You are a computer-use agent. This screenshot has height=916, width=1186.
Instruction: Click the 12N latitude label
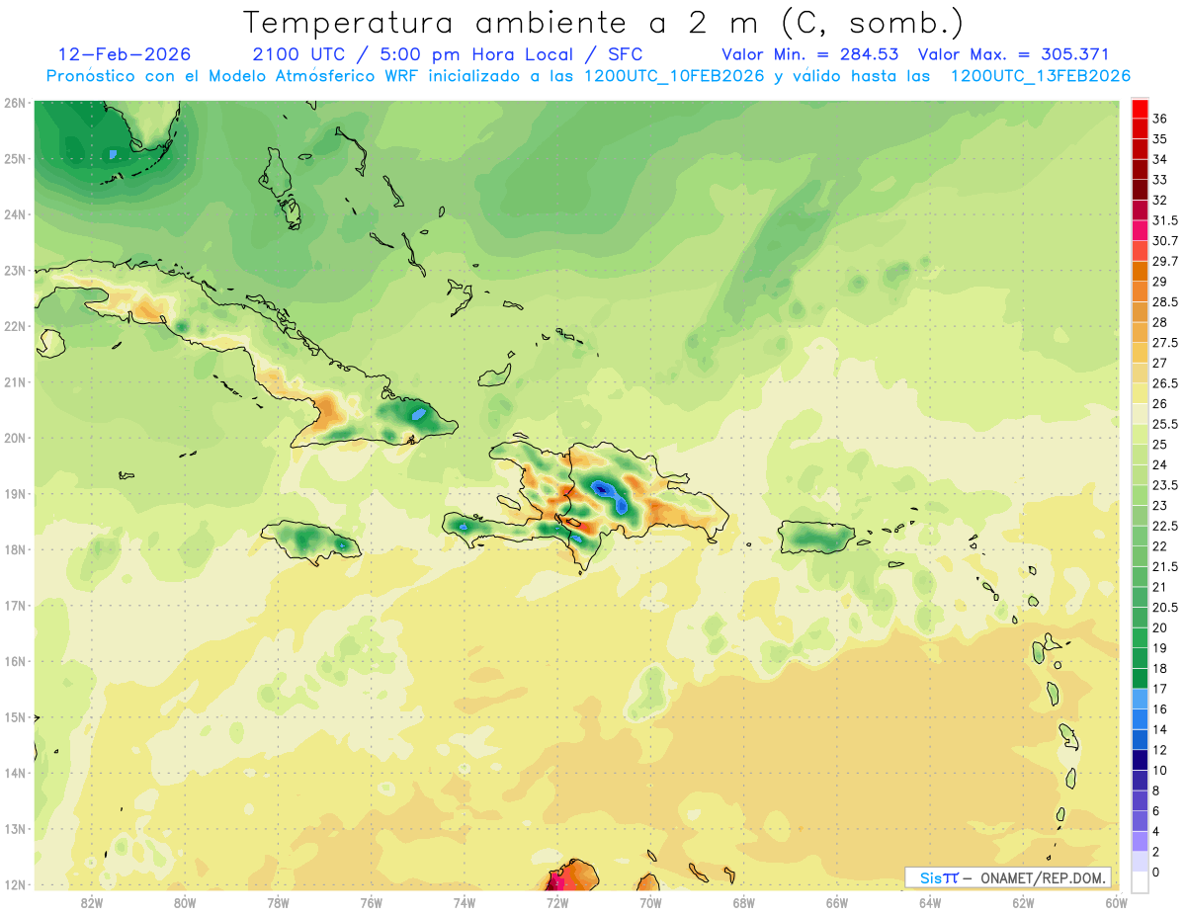pyautogui.click(x=15, y=884)
